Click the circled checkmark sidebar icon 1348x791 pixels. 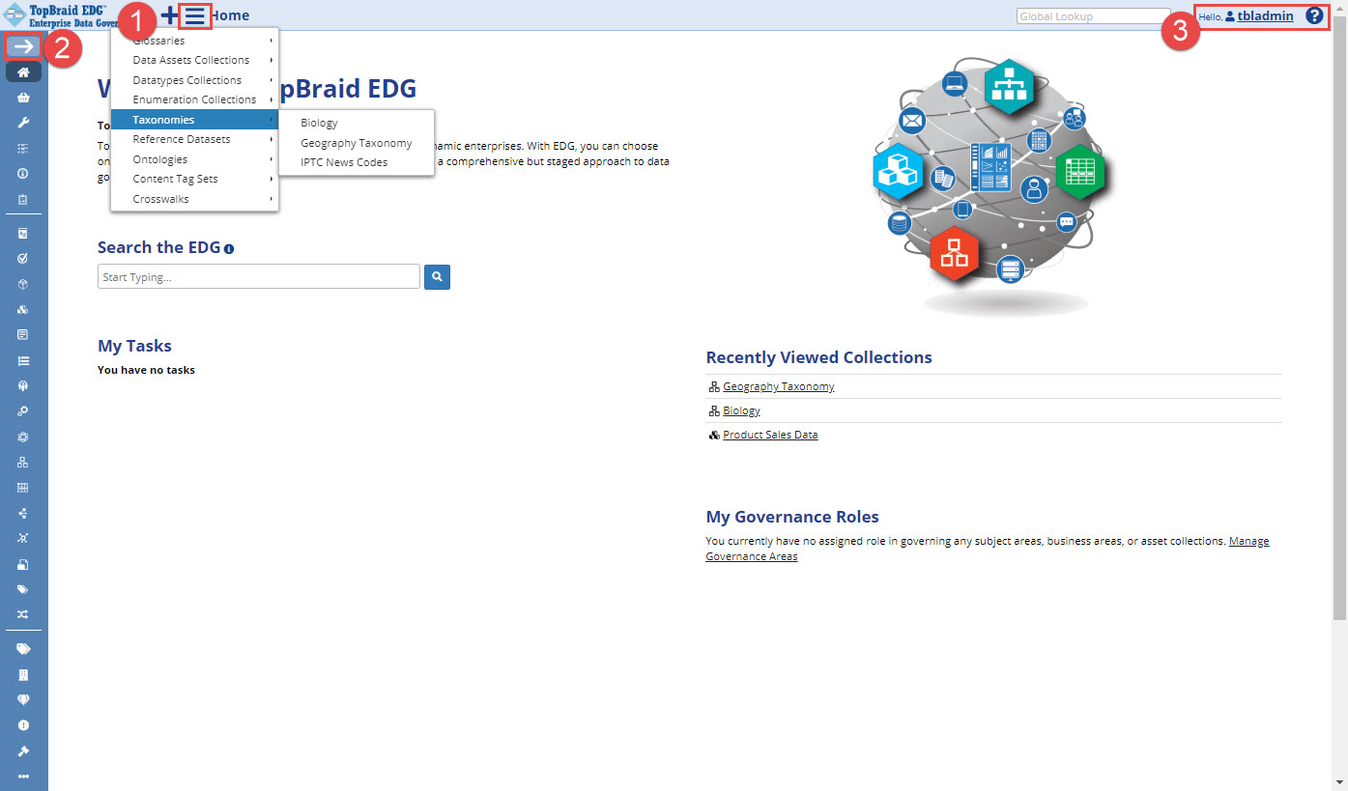pyautogui.click(x=23, y=258)
